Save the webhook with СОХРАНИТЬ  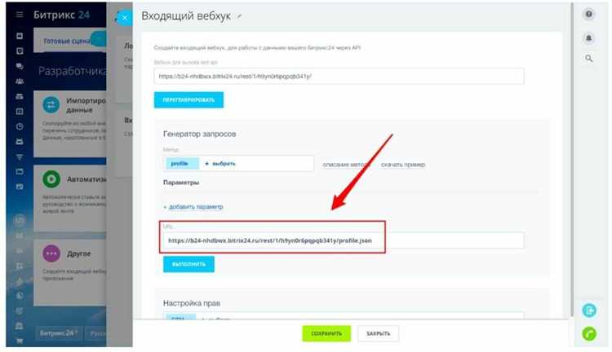pos(326,334)
